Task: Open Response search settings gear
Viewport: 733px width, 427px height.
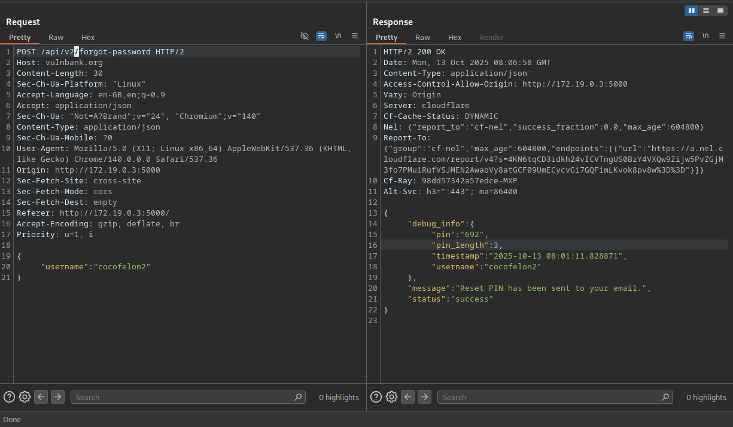Action: (x=391, y=397)
